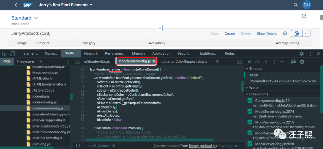
Task: Click the back arrow in the Fiori header
Action: (x=16, y=5)
